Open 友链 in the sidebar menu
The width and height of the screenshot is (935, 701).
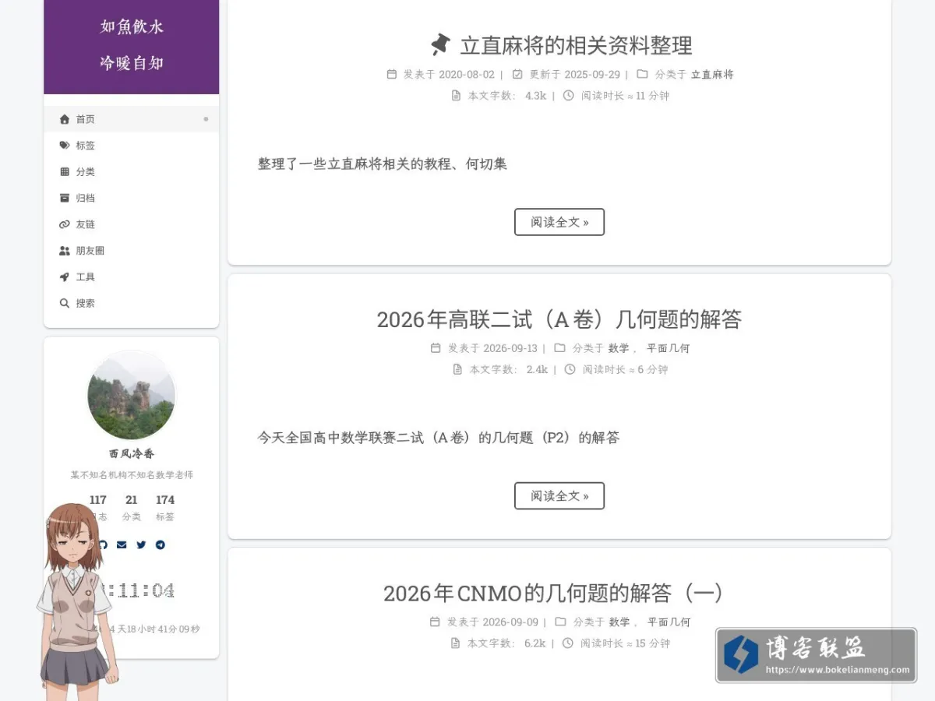click(131, 224)
